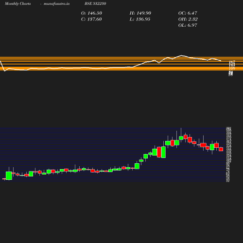Click the munafasutra.in watermark text
The height and width of the screenshot is (243, 243).
click(56, 3)
